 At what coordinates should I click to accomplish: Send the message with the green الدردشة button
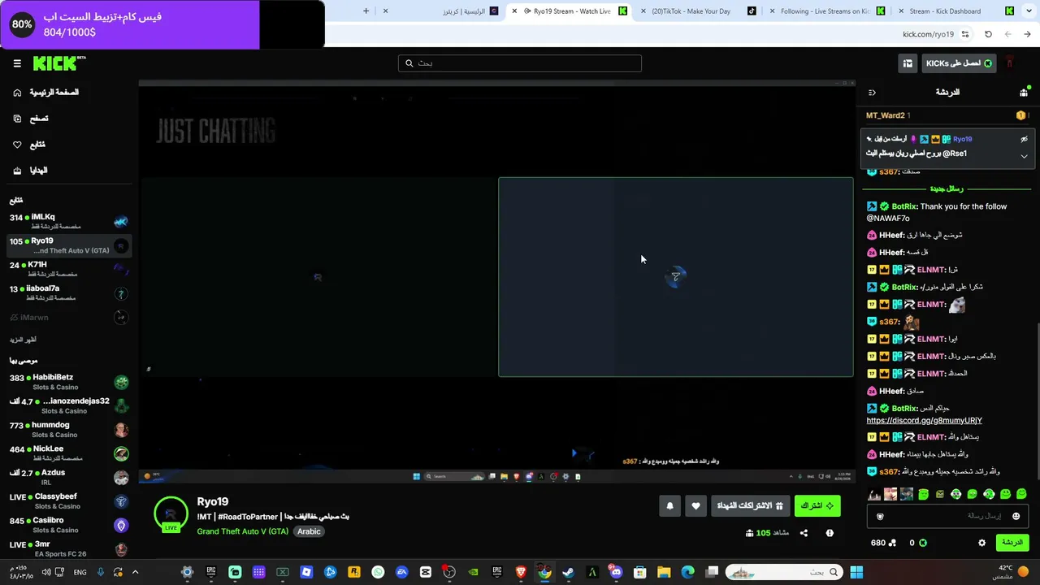click(x=1012, y=543)
